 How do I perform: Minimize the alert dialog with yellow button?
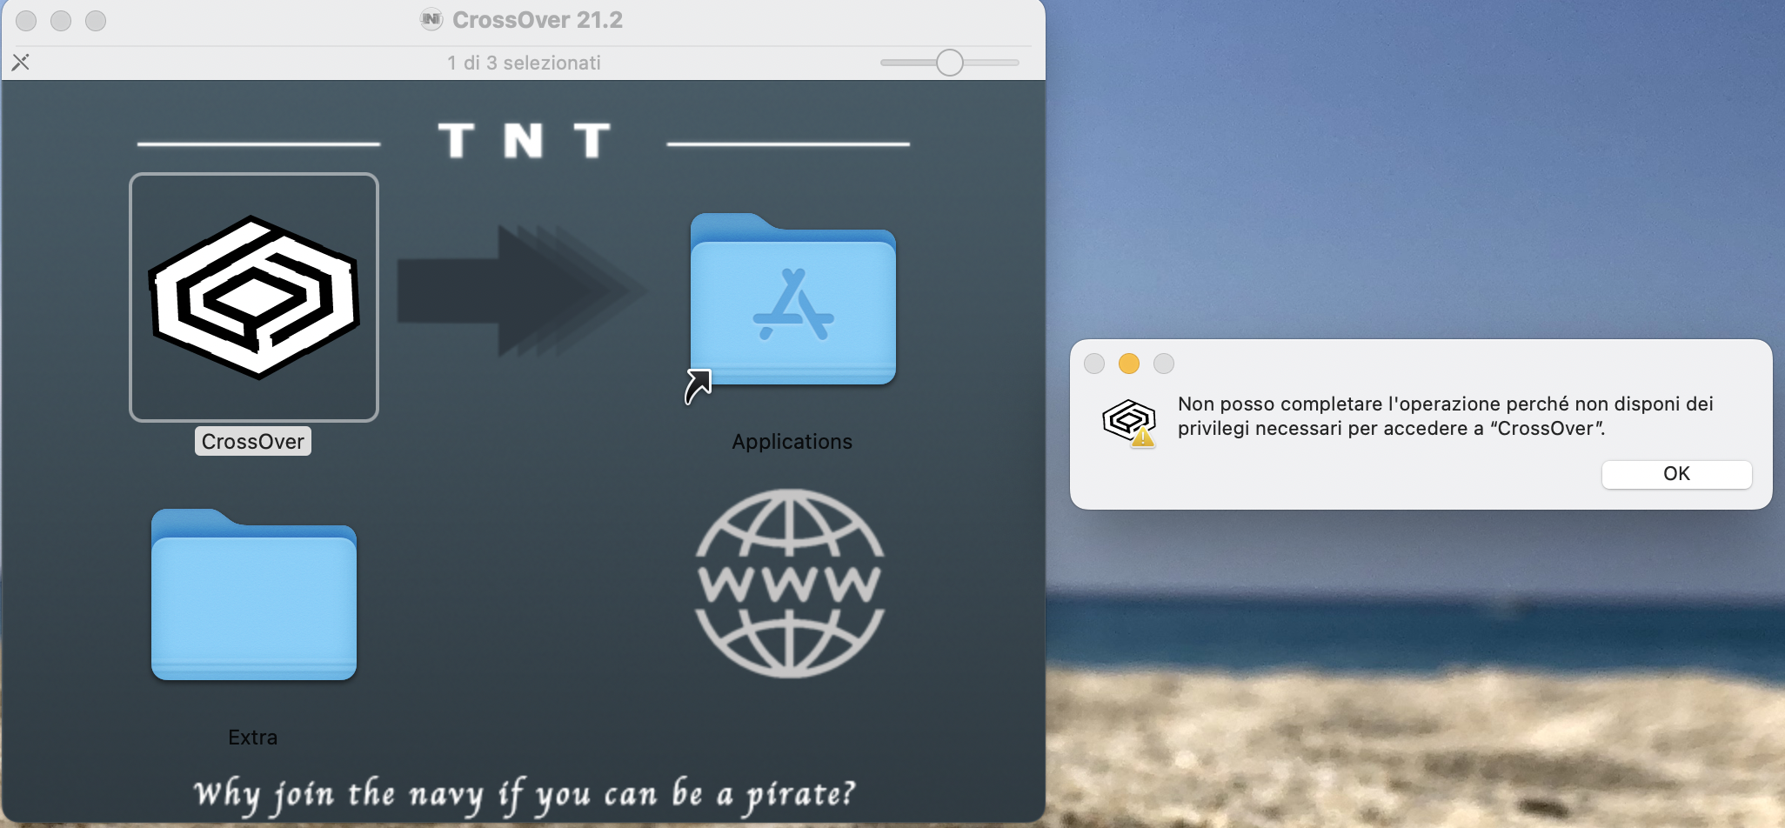(x=1129, y=364)
